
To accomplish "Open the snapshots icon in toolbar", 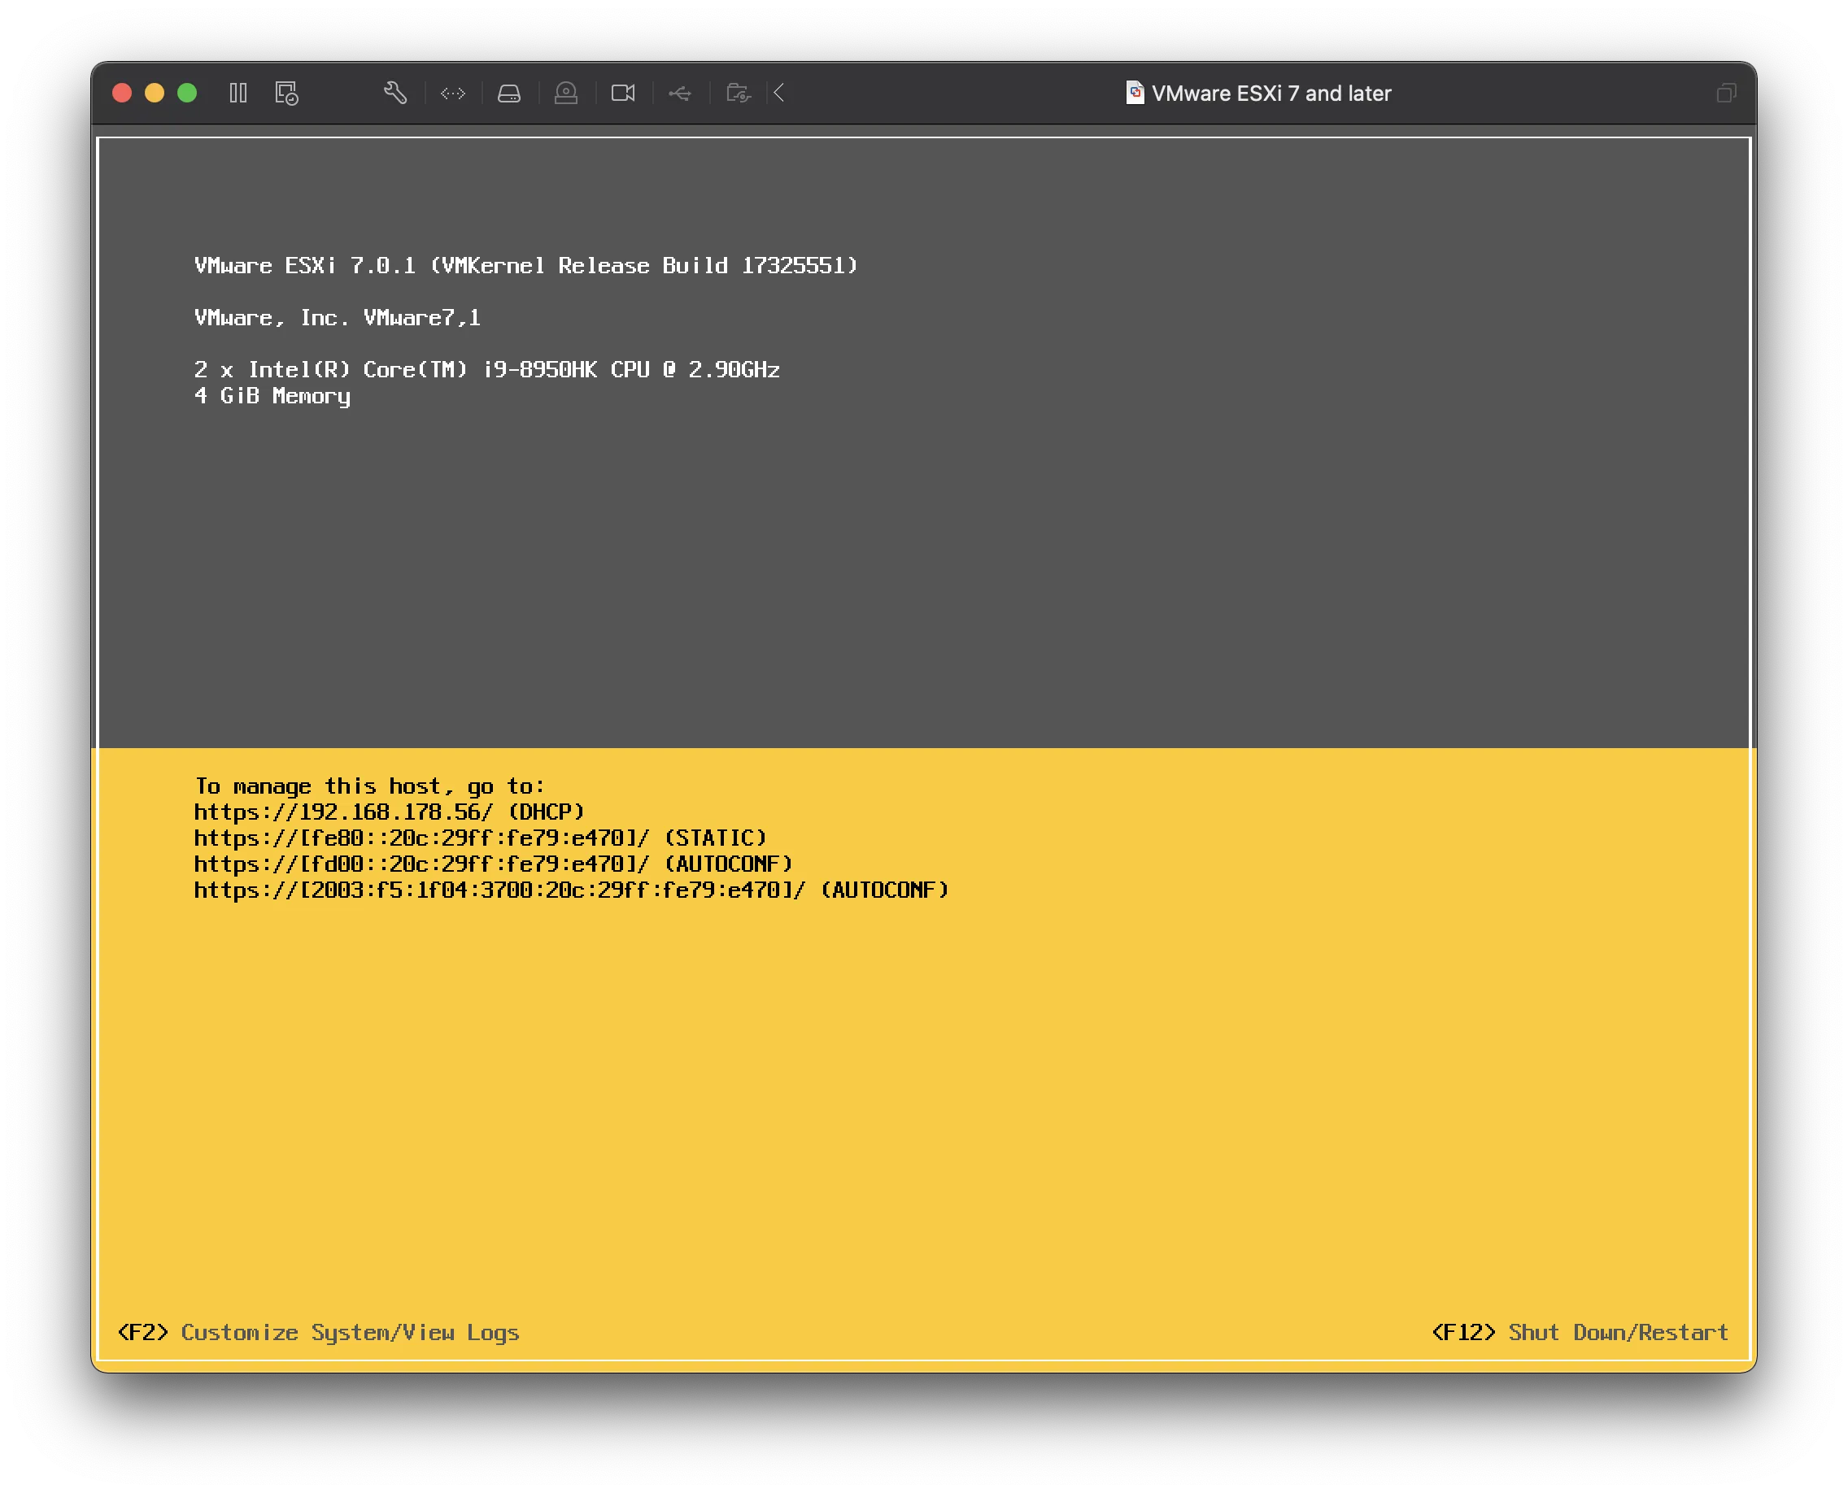I will (286, 93).
